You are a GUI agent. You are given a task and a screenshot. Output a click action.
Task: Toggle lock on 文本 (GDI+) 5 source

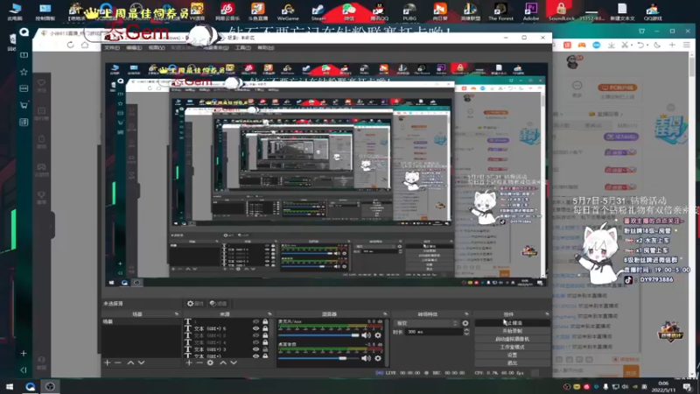[x=265, y=328]
